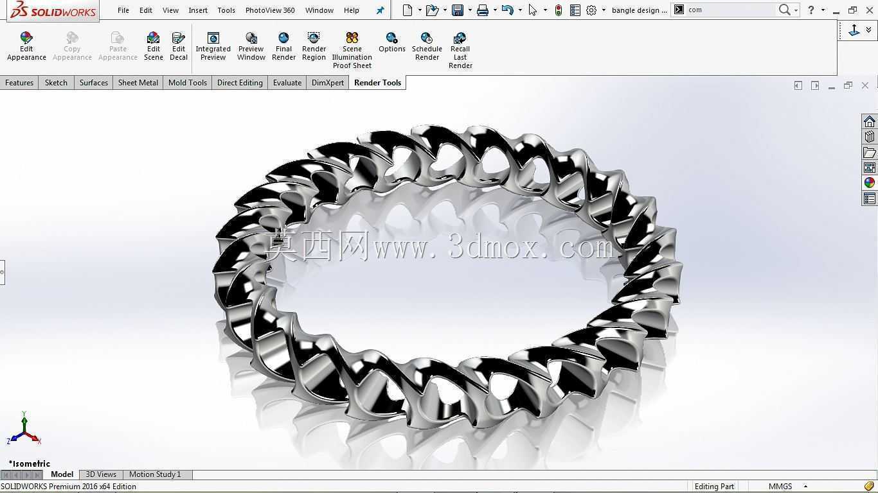Open the Window menu
The height and width of the screenshot is (493, 878).
[x=319, y=10]
